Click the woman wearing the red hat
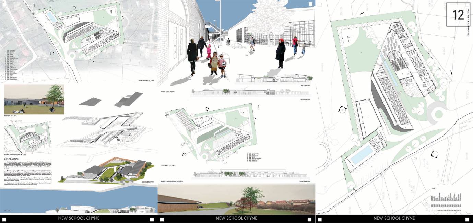Viewport: 473px width, 223px height. (x=280, y=52)
